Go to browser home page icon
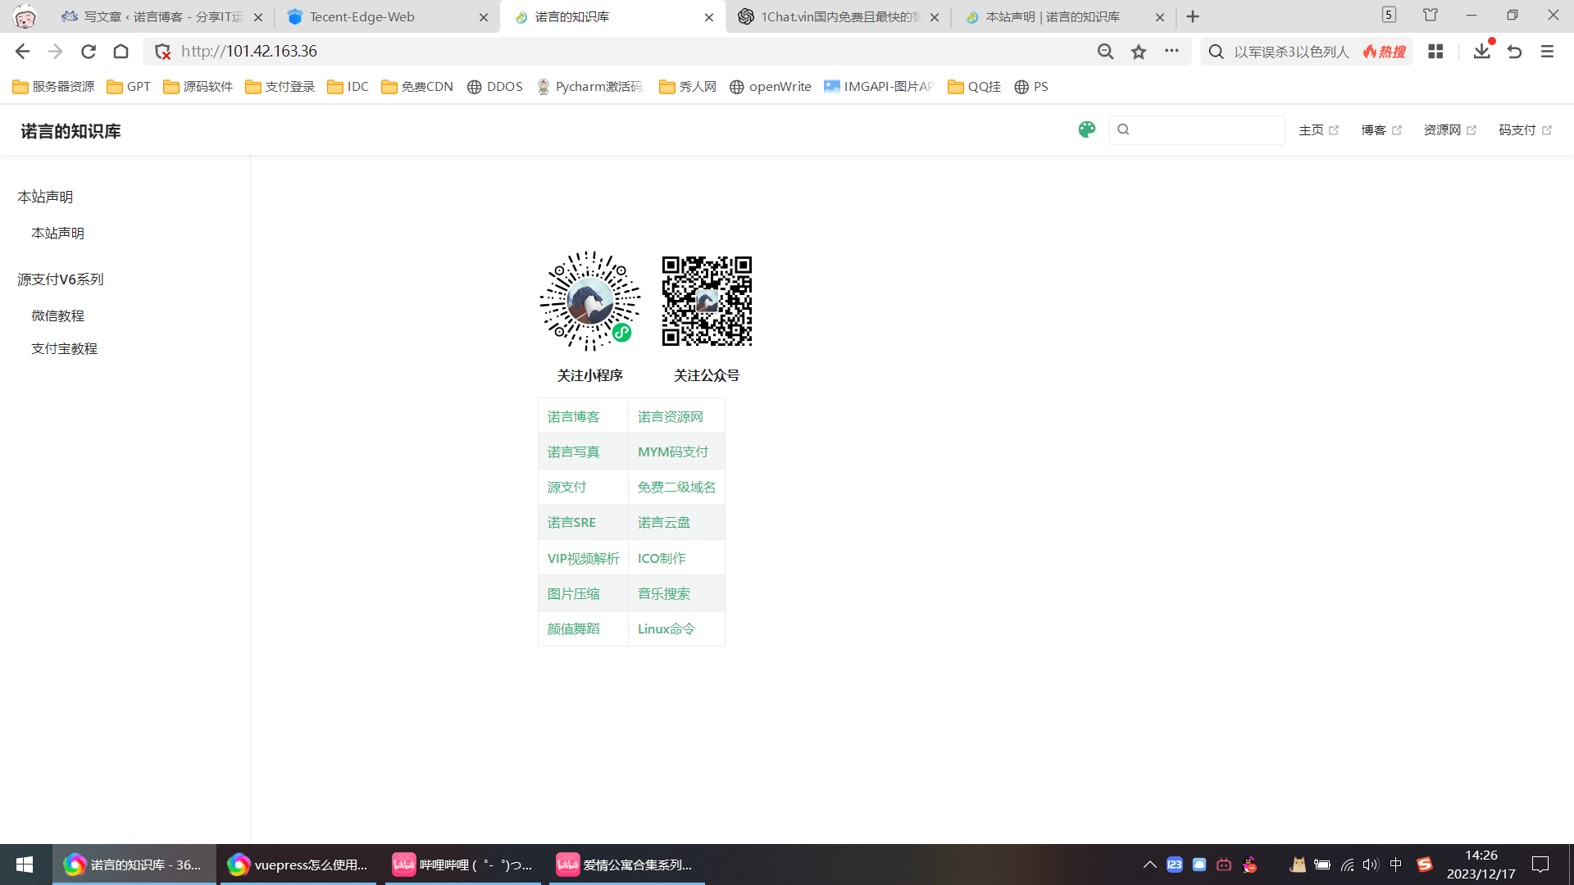Screen dimensions: 1574x885 tap(121, 52)
